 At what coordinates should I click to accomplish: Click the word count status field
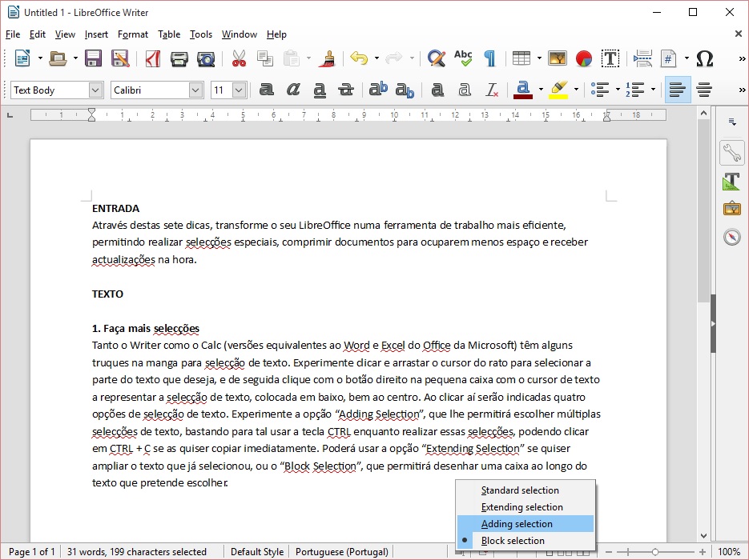137,552
